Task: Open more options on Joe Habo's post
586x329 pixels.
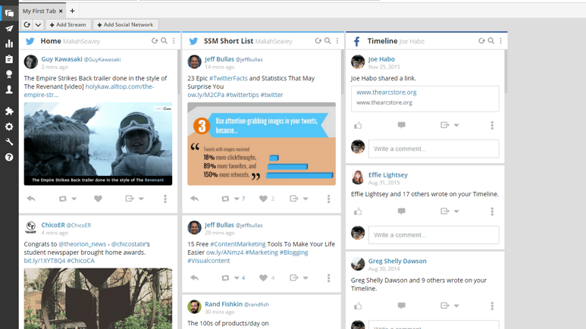Action: 492,125
